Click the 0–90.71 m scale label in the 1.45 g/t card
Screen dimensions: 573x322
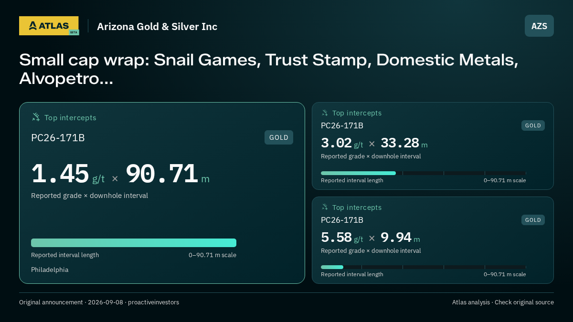[x=212, y=255]
